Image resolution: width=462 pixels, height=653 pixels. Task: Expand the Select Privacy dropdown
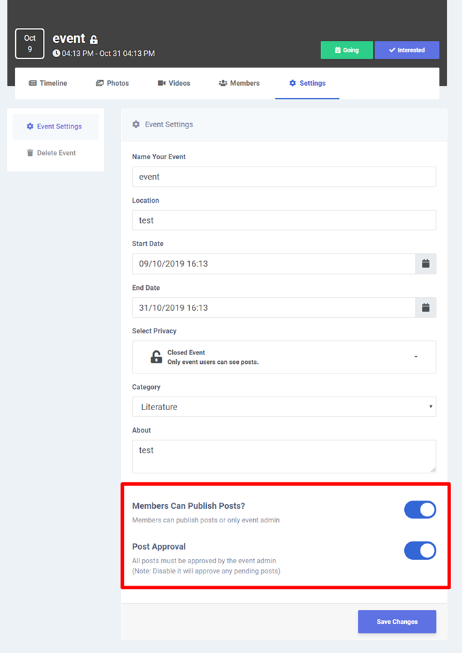pyautogui.click(x=284, y=357)
